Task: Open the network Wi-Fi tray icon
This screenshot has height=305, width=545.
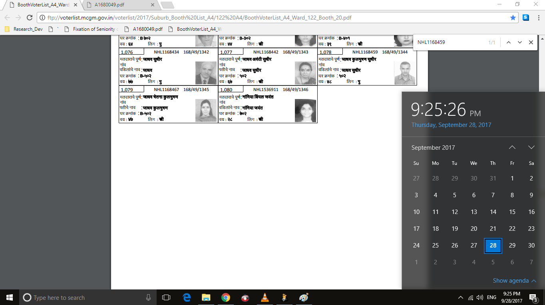Action: click(471, 297)
